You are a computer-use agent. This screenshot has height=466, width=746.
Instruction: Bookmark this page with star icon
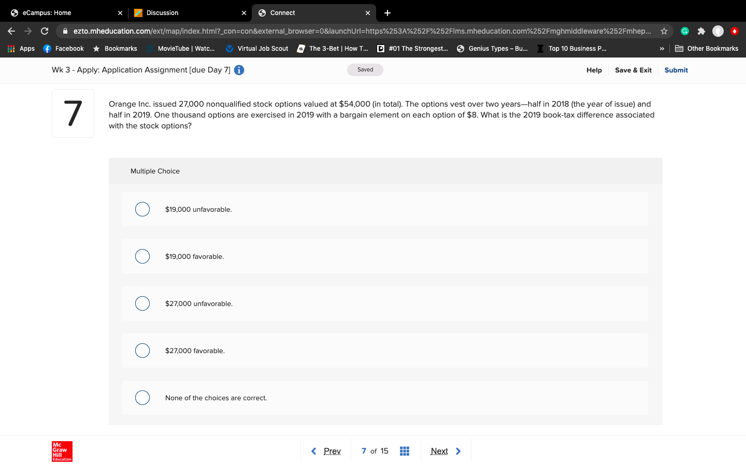664,31
